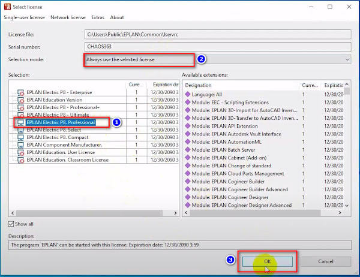Click the EPLAN Electric P8 - Ultimate icon

click(x=21, y=115)
